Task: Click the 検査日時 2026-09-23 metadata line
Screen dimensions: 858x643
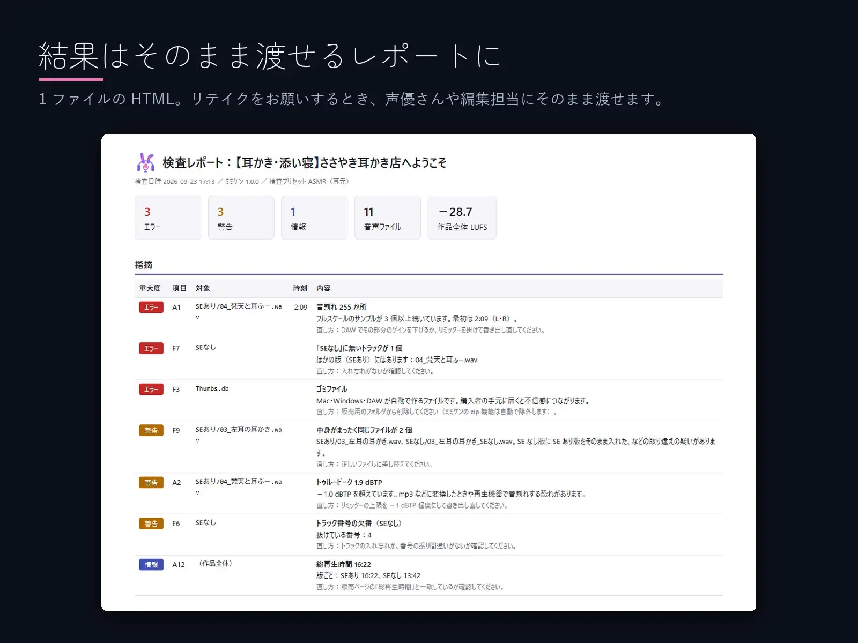Action: click(242, 182)
